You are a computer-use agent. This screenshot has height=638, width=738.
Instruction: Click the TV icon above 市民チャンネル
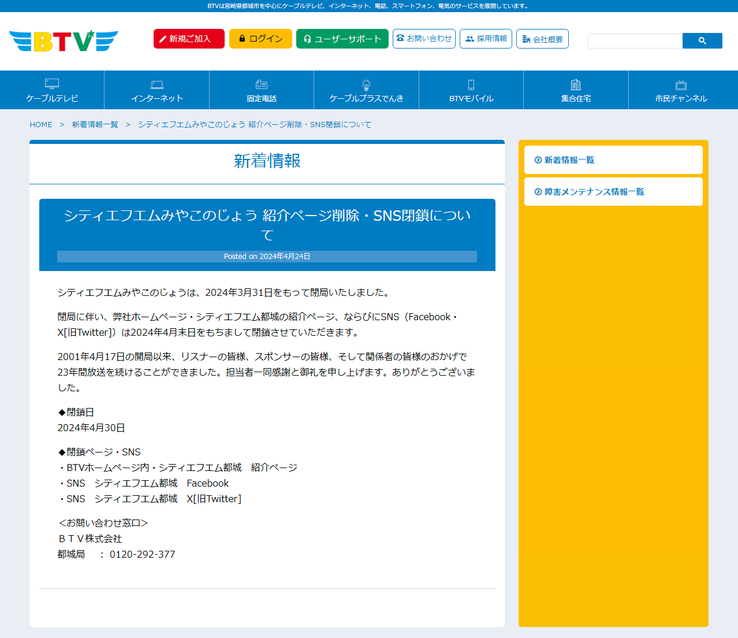[x=681, y=85]
